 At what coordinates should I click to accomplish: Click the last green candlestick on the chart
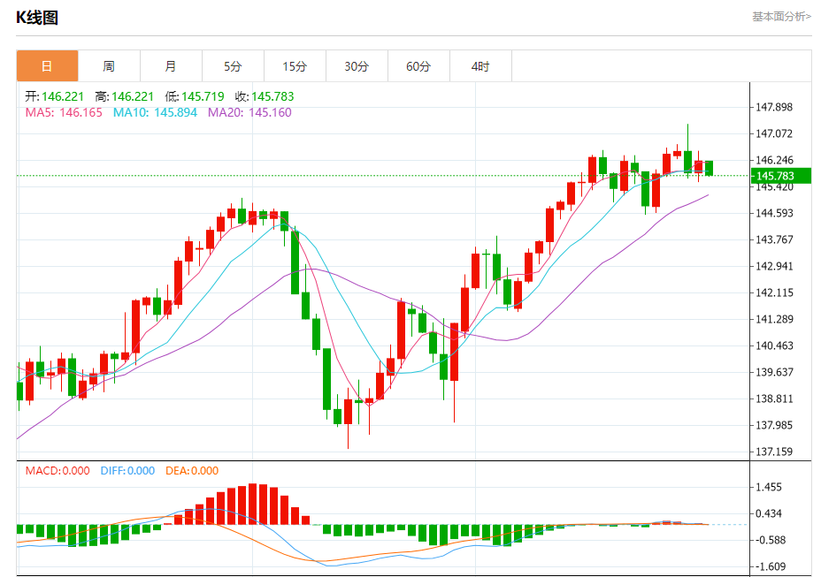(x=709, y=168)
